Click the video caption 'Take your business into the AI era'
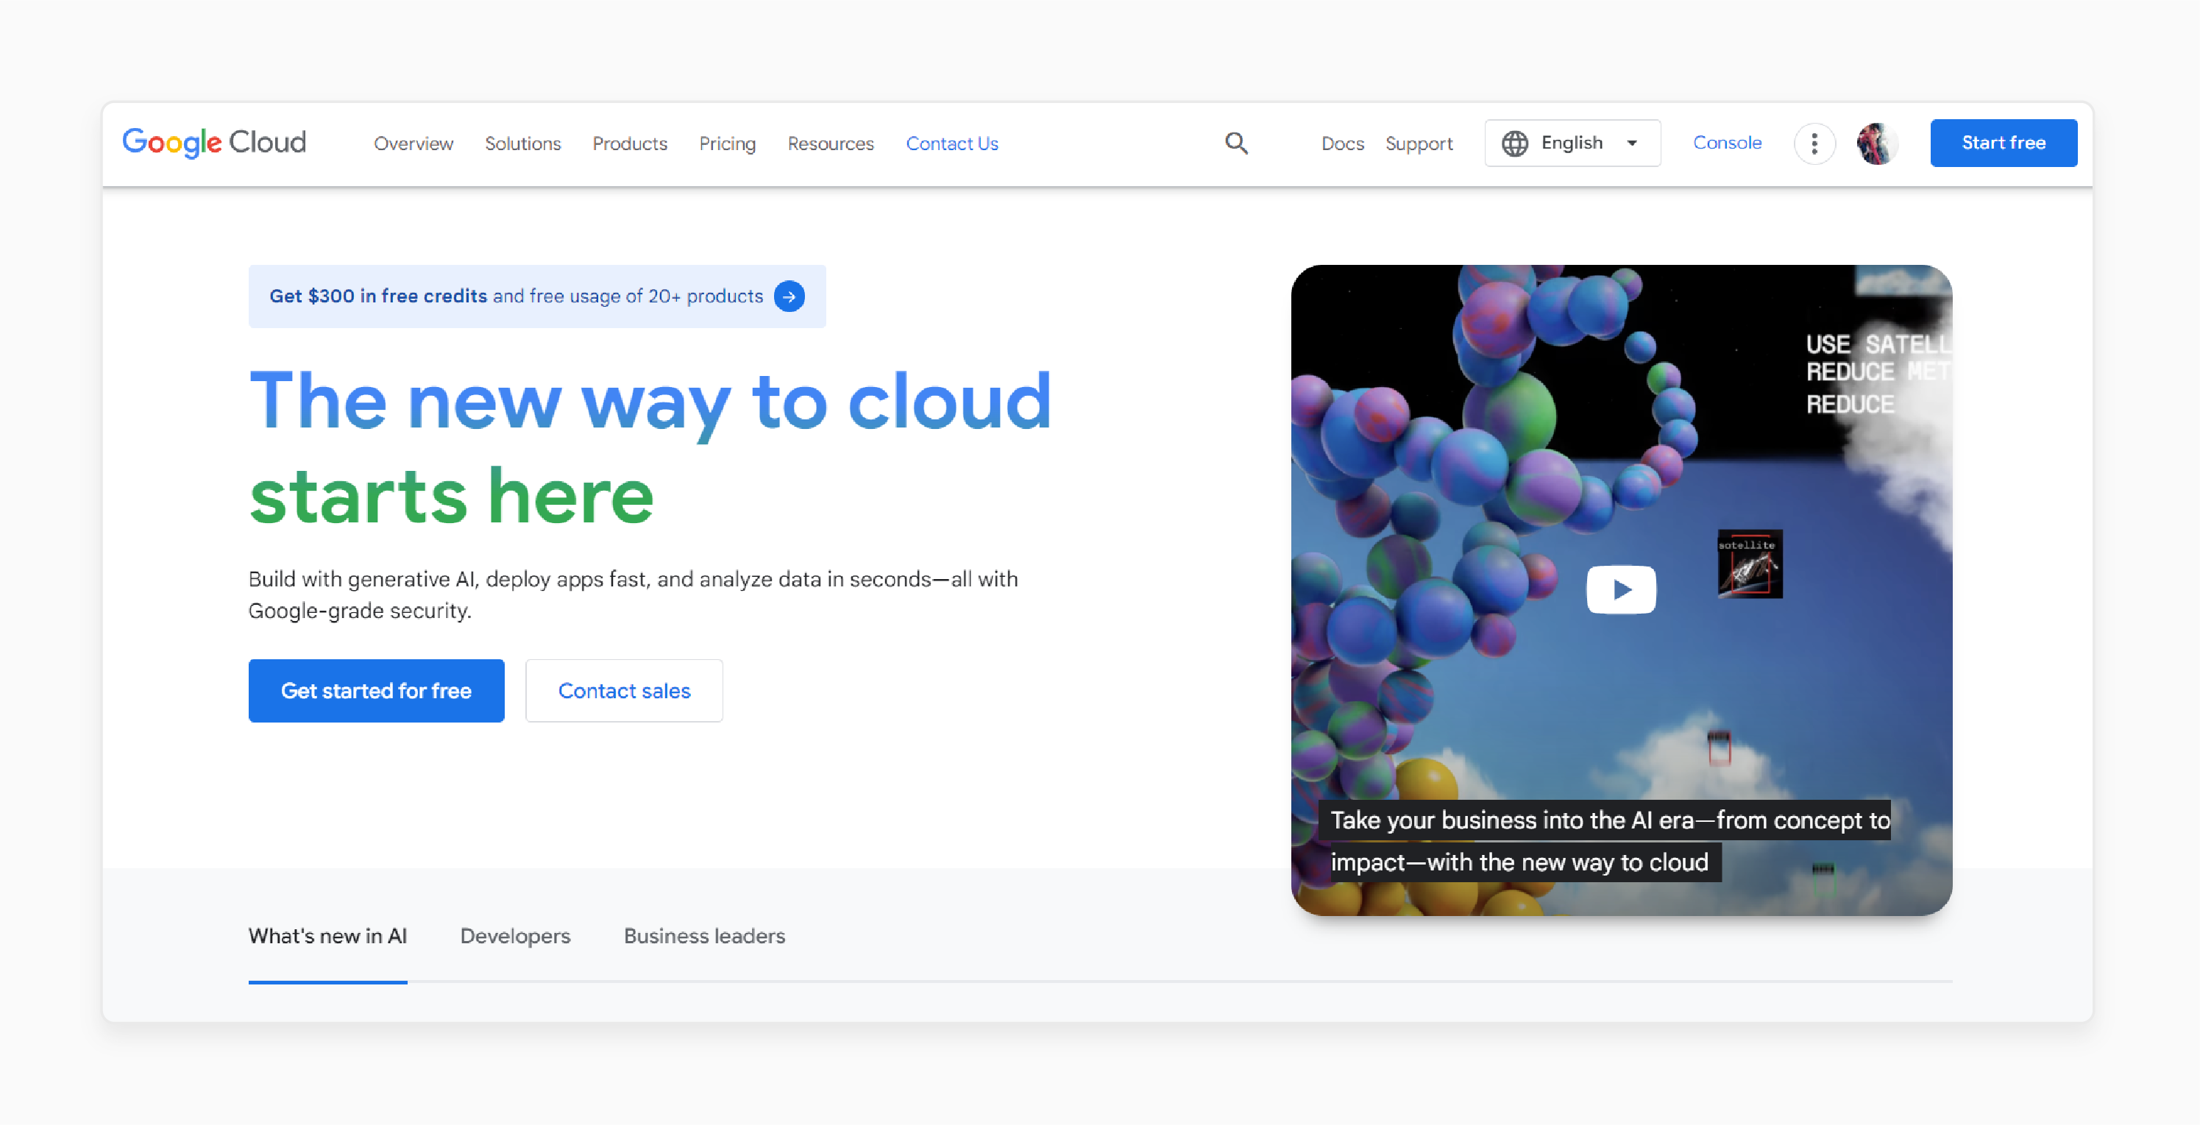 tap(1605, 842)
